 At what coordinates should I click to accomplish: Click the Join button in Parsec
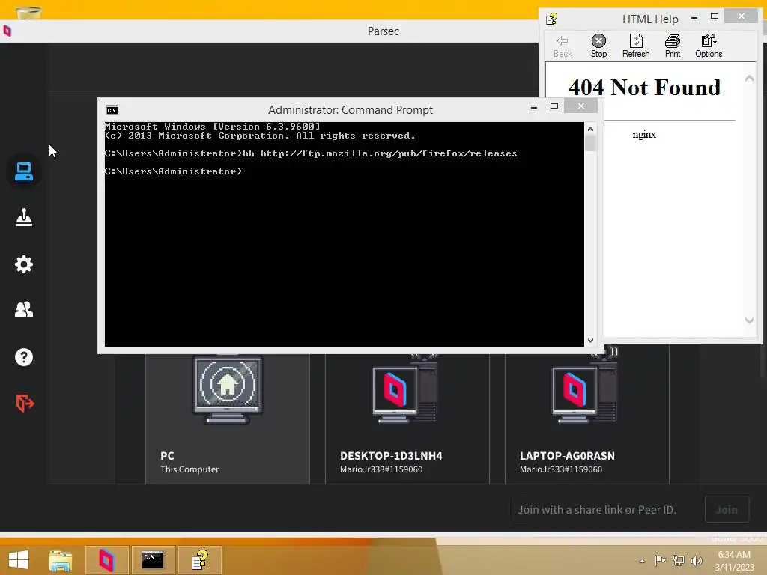[x=727, y=509]
